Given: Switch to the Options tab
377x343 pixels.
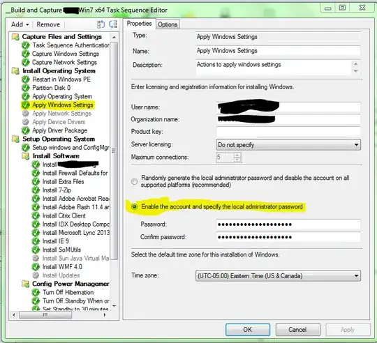Looking at the screenshot, I should [x=168, y=24].
